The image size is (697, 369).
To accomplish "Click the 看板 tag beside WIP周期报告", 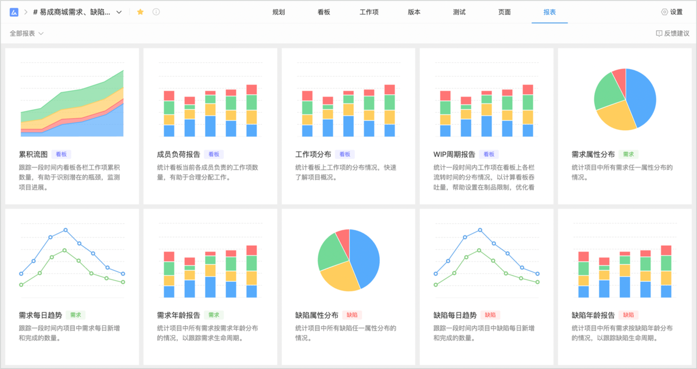I will (x=489, y=155).
